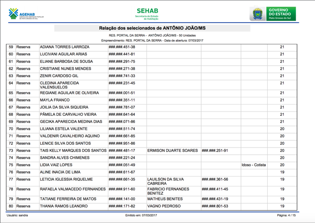315x223 pixels.
Task: Select CPF ###.###.071-86
Action: [x=122, y=122]
